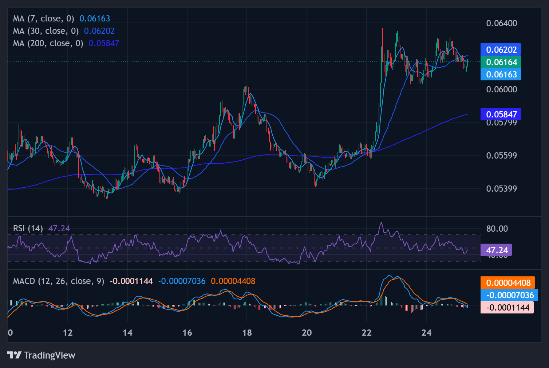This screenshot has height=368, width=549.
Task: Select the MA (7, close, 0) legend
Action: click(43, 19)
